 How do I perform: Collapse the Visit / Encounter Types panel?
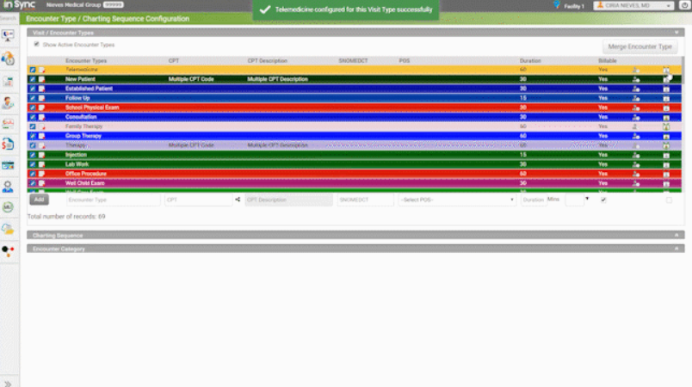(x=677, y=33)
